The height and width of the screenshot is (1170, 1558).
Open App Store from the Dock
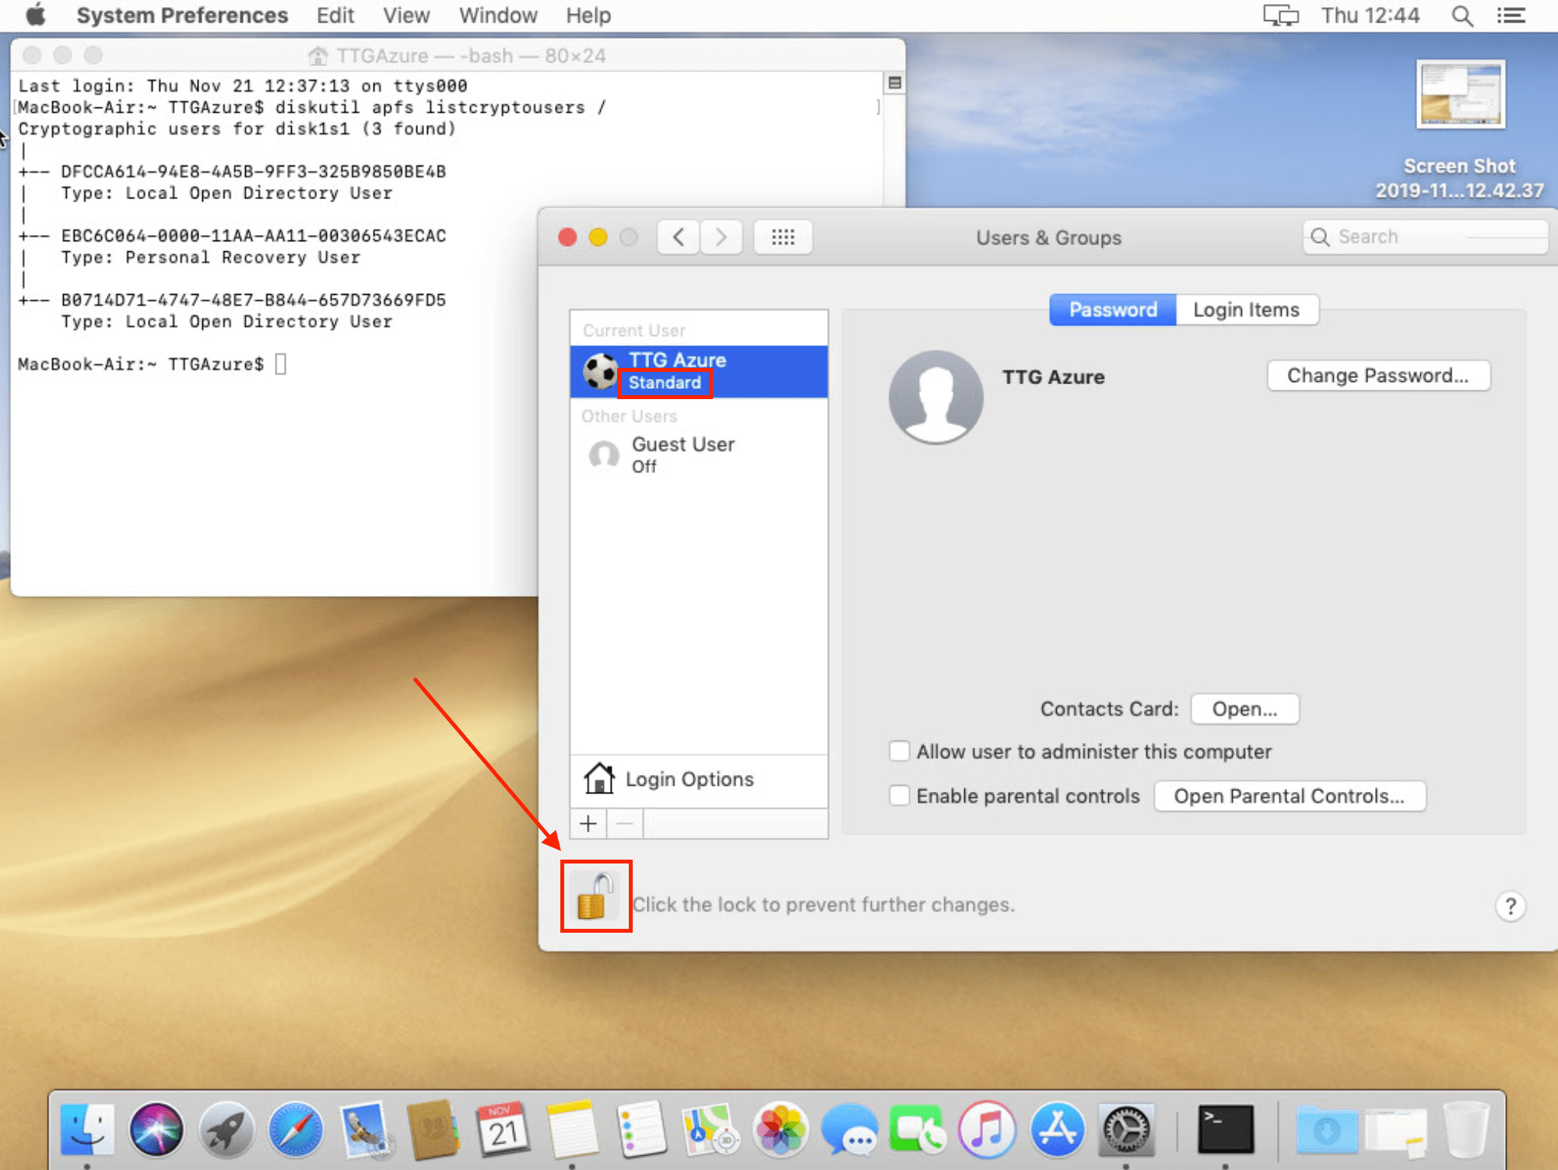pos(1056,1129)
